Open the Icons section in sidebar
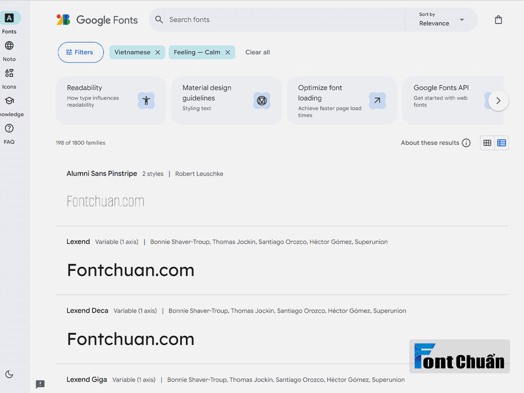524x393 pixels. (x=9, y=79)
